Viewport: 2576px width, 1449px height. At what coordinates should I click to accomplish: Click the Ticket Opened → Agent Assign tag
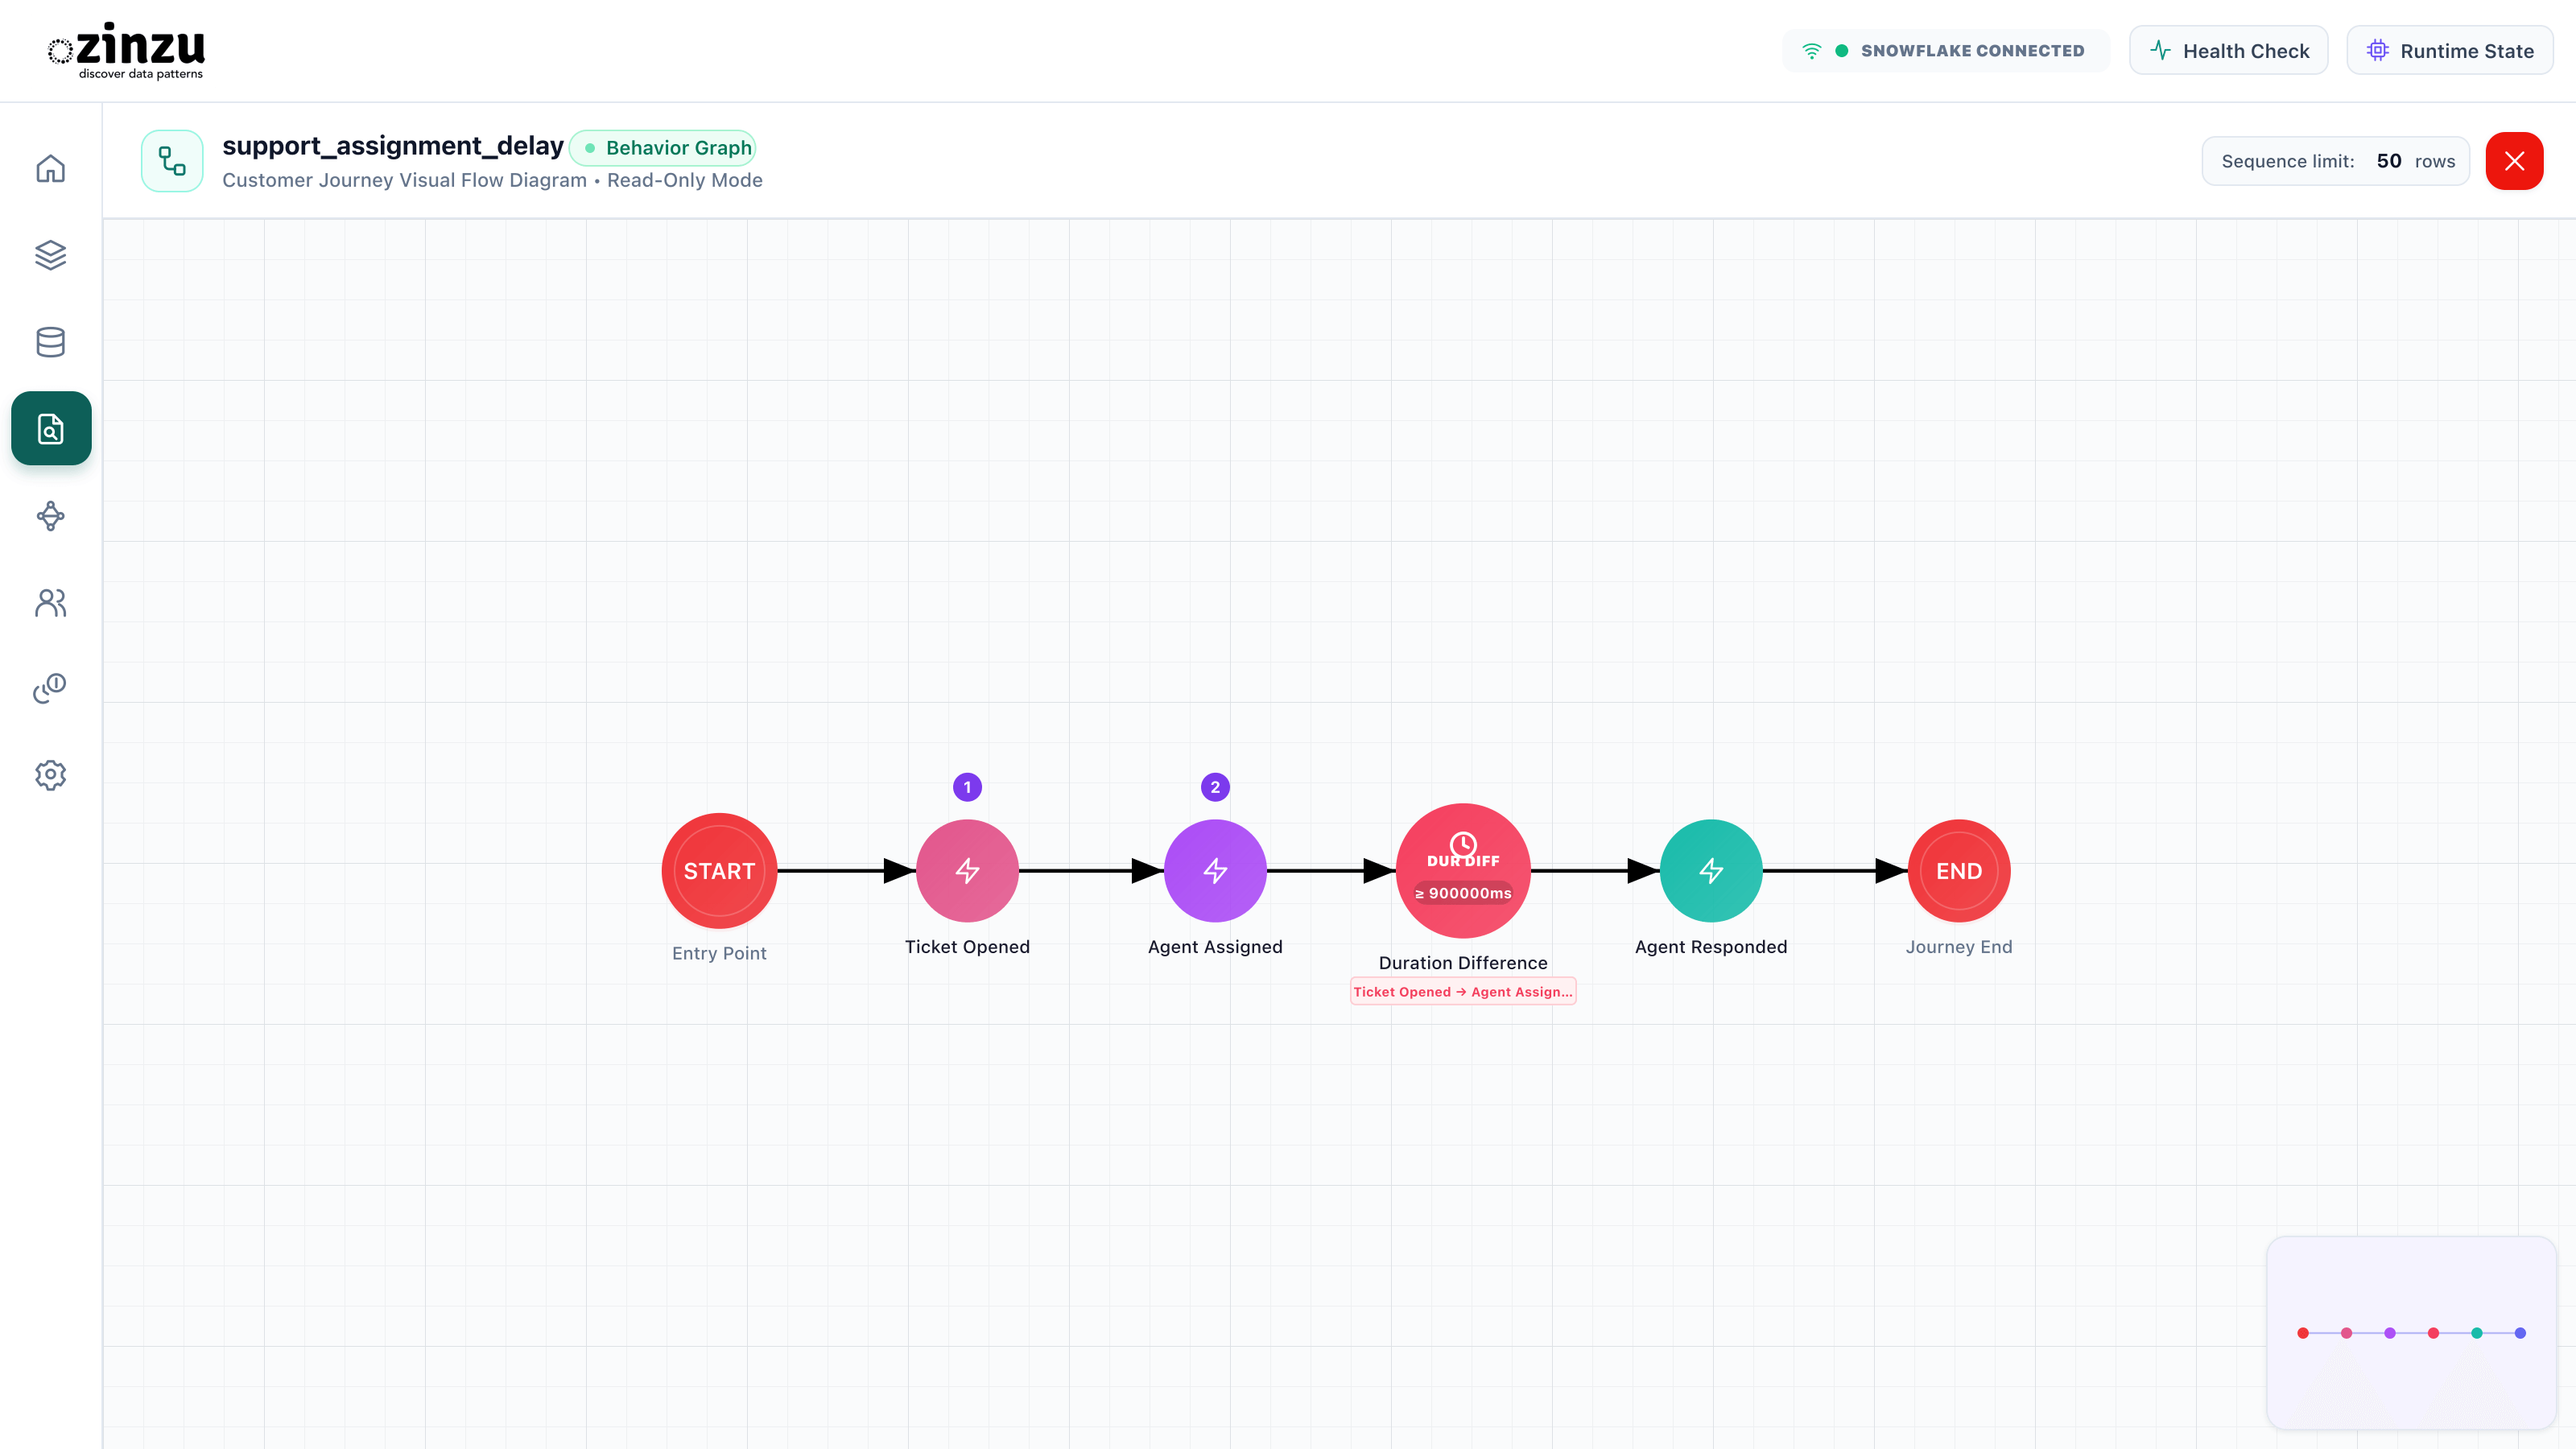pos(1463,992)
